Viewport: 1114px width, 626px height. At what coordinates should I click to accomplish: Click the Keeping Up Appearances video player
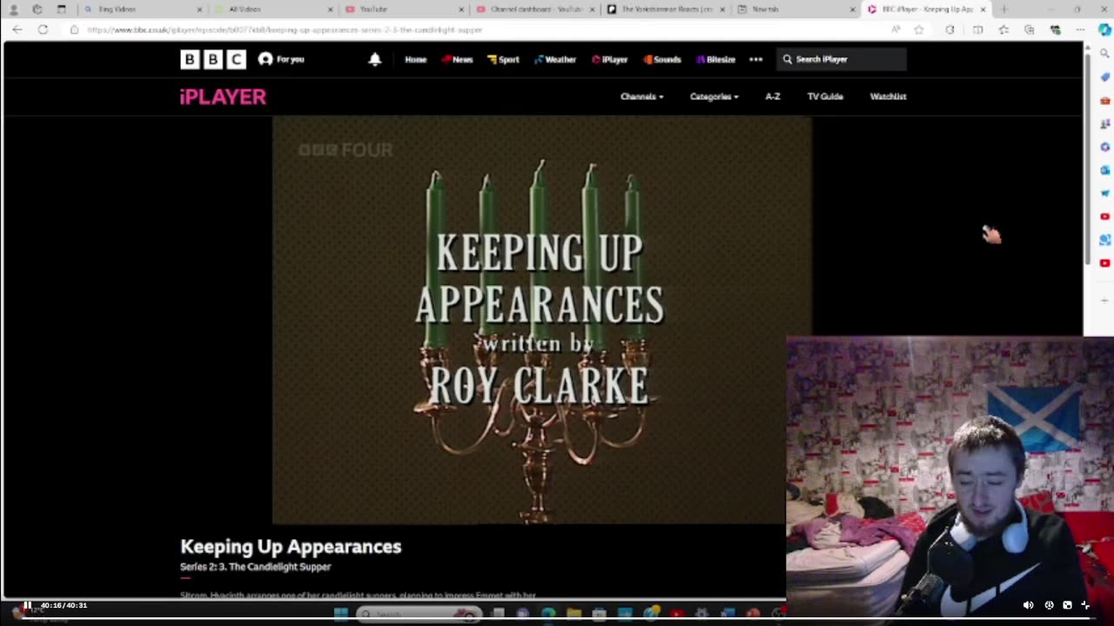(541, 320)
